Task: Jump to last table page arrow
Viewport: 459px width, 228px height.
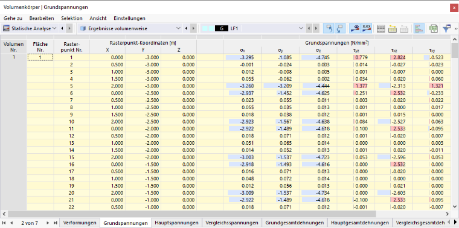Action: [55, 223]
